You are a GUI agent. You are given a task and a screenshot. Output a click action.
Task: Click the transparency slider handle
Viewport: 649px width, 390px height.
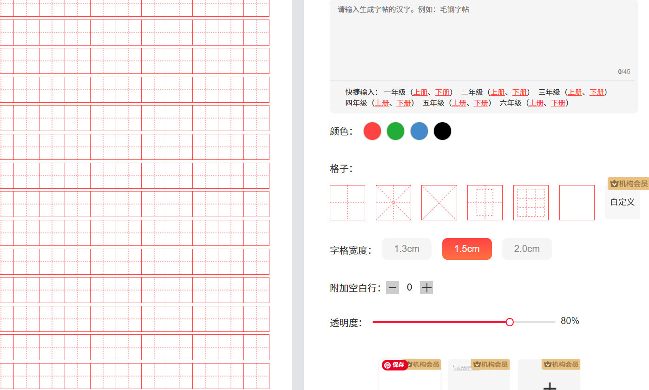[x=510, y=322]
